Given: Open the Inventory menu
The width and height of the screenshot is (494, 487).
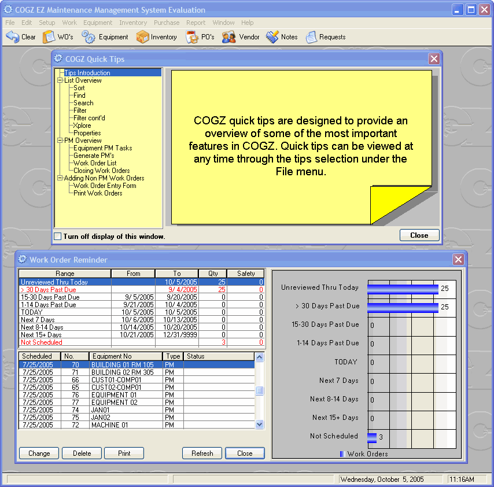Looking at the screenshot, I should point(133,23).
